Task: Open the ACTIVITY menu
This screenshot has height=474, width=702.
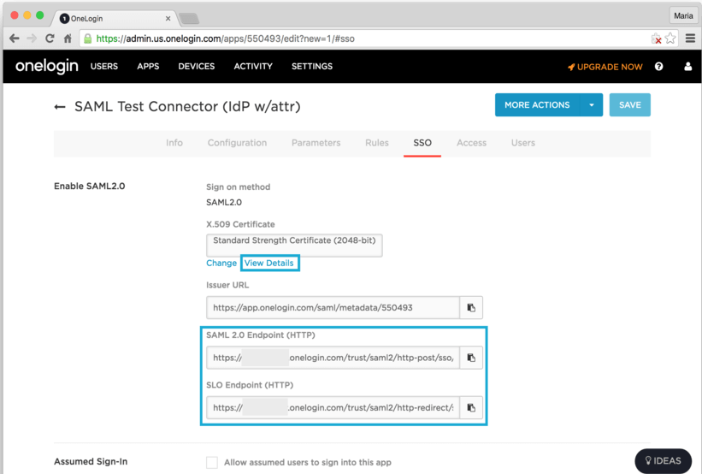Action: (x=253, y=66)
